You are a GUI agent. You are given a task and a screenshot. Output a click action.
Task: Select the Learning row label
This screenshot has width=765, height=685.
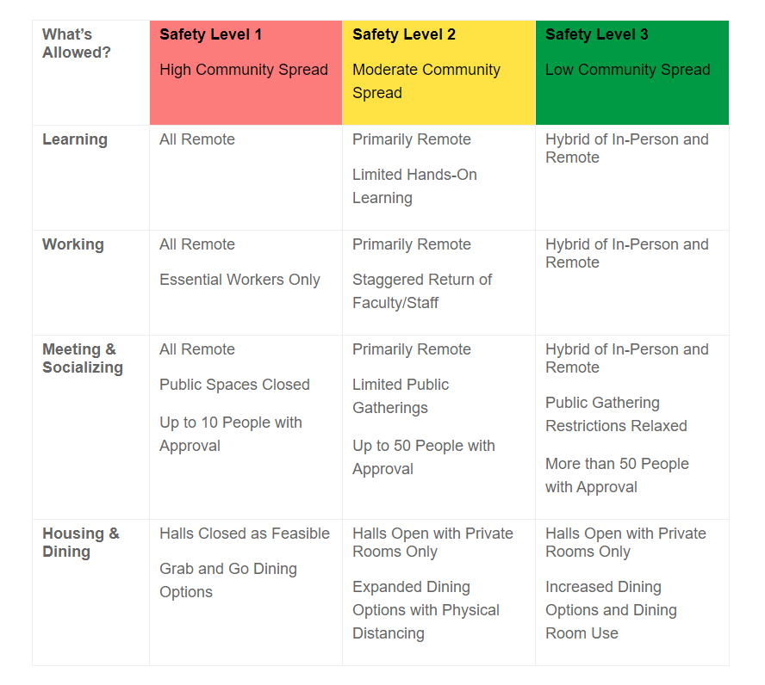coord(75,139)
